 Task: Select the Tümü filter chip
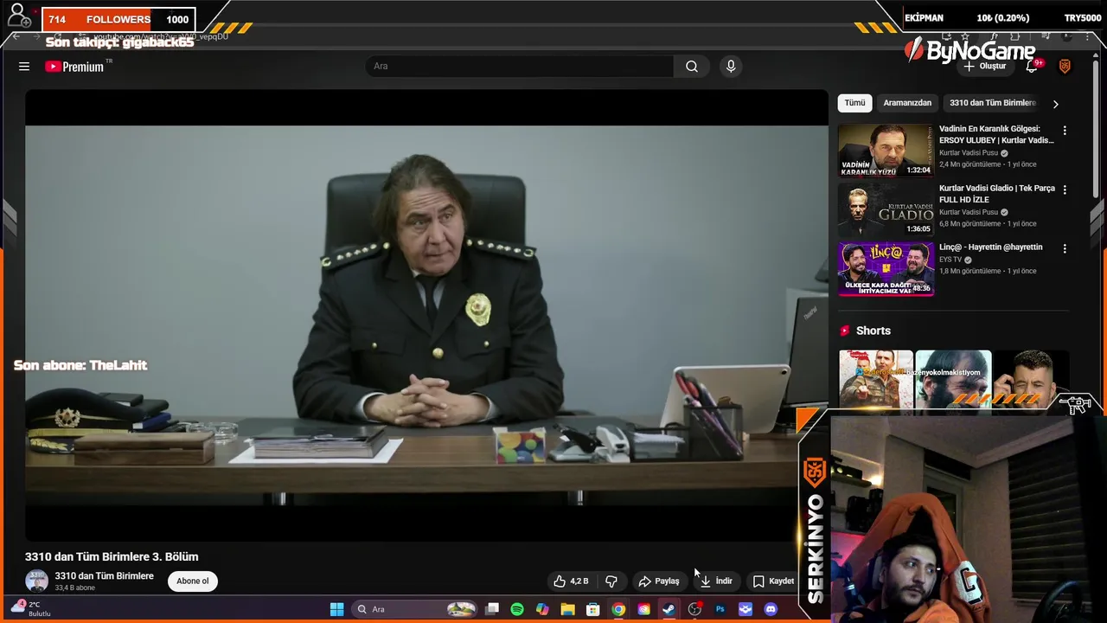(854, 103)
